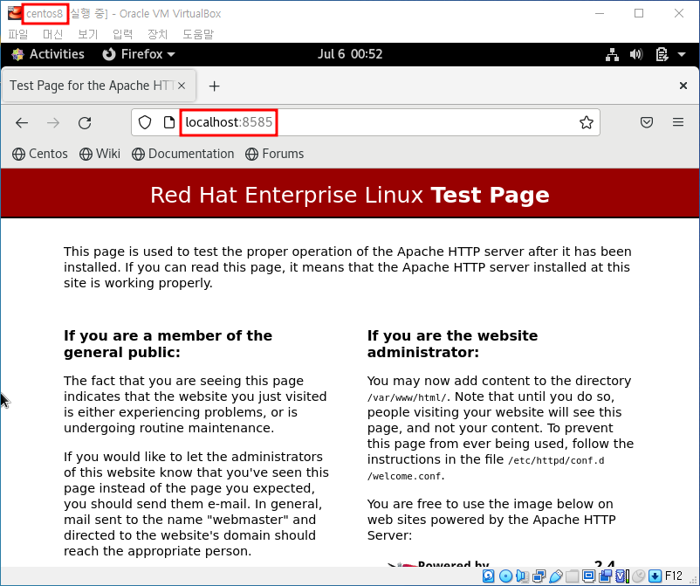Viewport: 700px width, 586px height.
Task: Click the hard disk activity icon in VirtualBox status bar
Action: (489, 576)
